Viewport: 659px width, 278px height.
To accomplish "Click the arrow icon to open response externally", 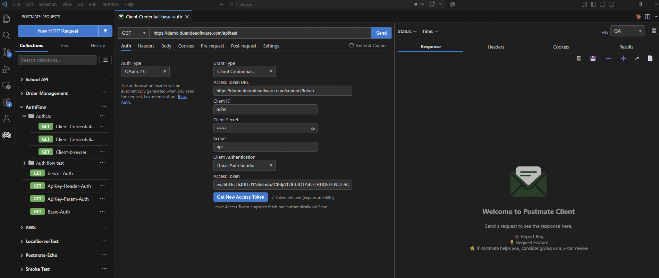I will pyautogui.click(x=637, y=59).
